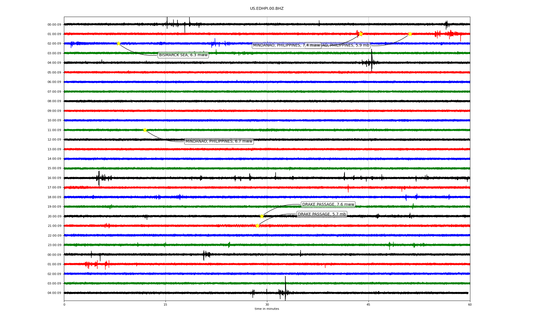534x334 pixels.
Task: Click the DRAKE PASSAGE, 5.7 mb annotation
Action: 322,214
